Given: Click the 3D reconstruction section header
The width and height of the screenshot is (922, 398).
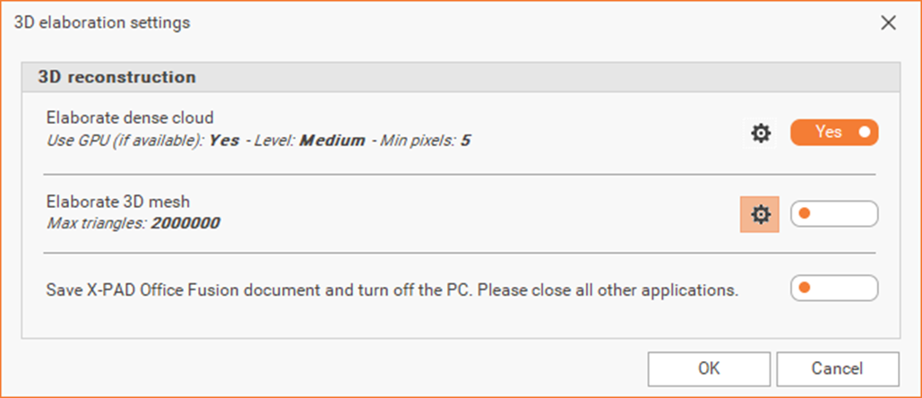Looking at the screenshot, I should coord(117,77).
